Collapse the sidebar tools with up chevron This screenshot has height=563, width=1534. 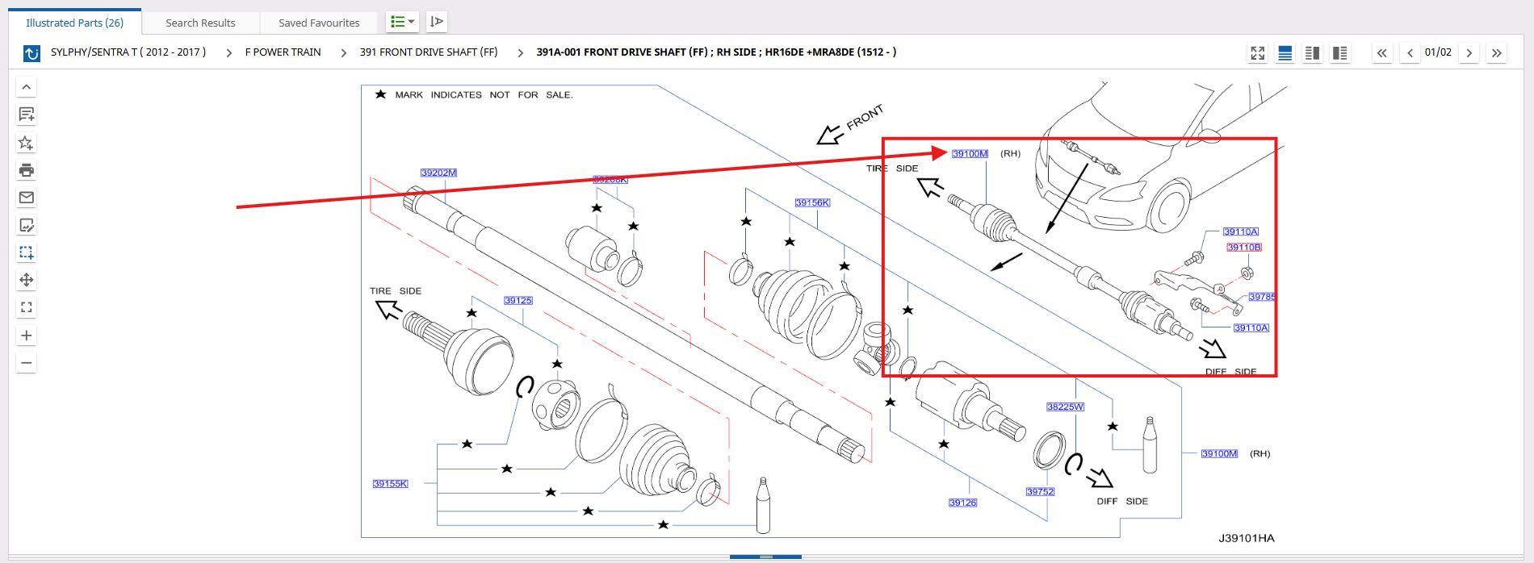(27, 87)
